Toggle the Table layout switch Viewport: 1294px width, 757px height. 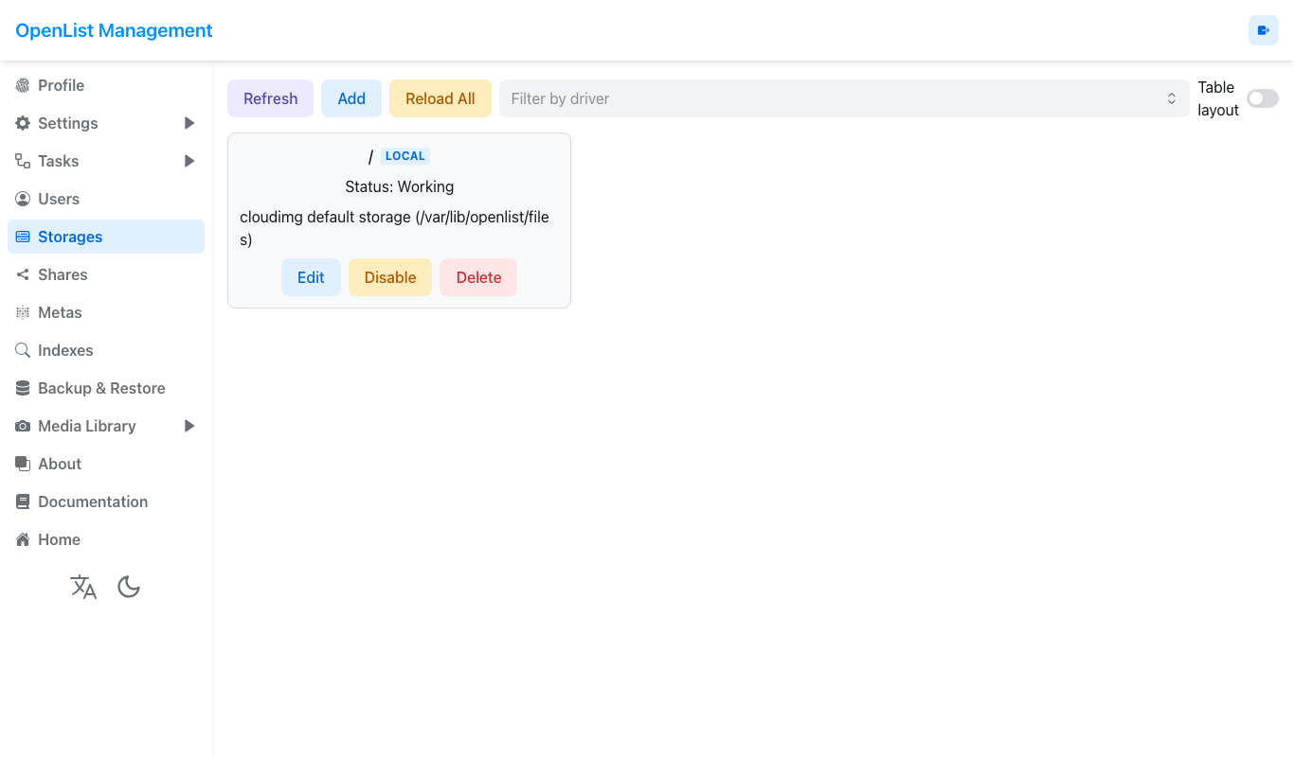click(1263, 98)
